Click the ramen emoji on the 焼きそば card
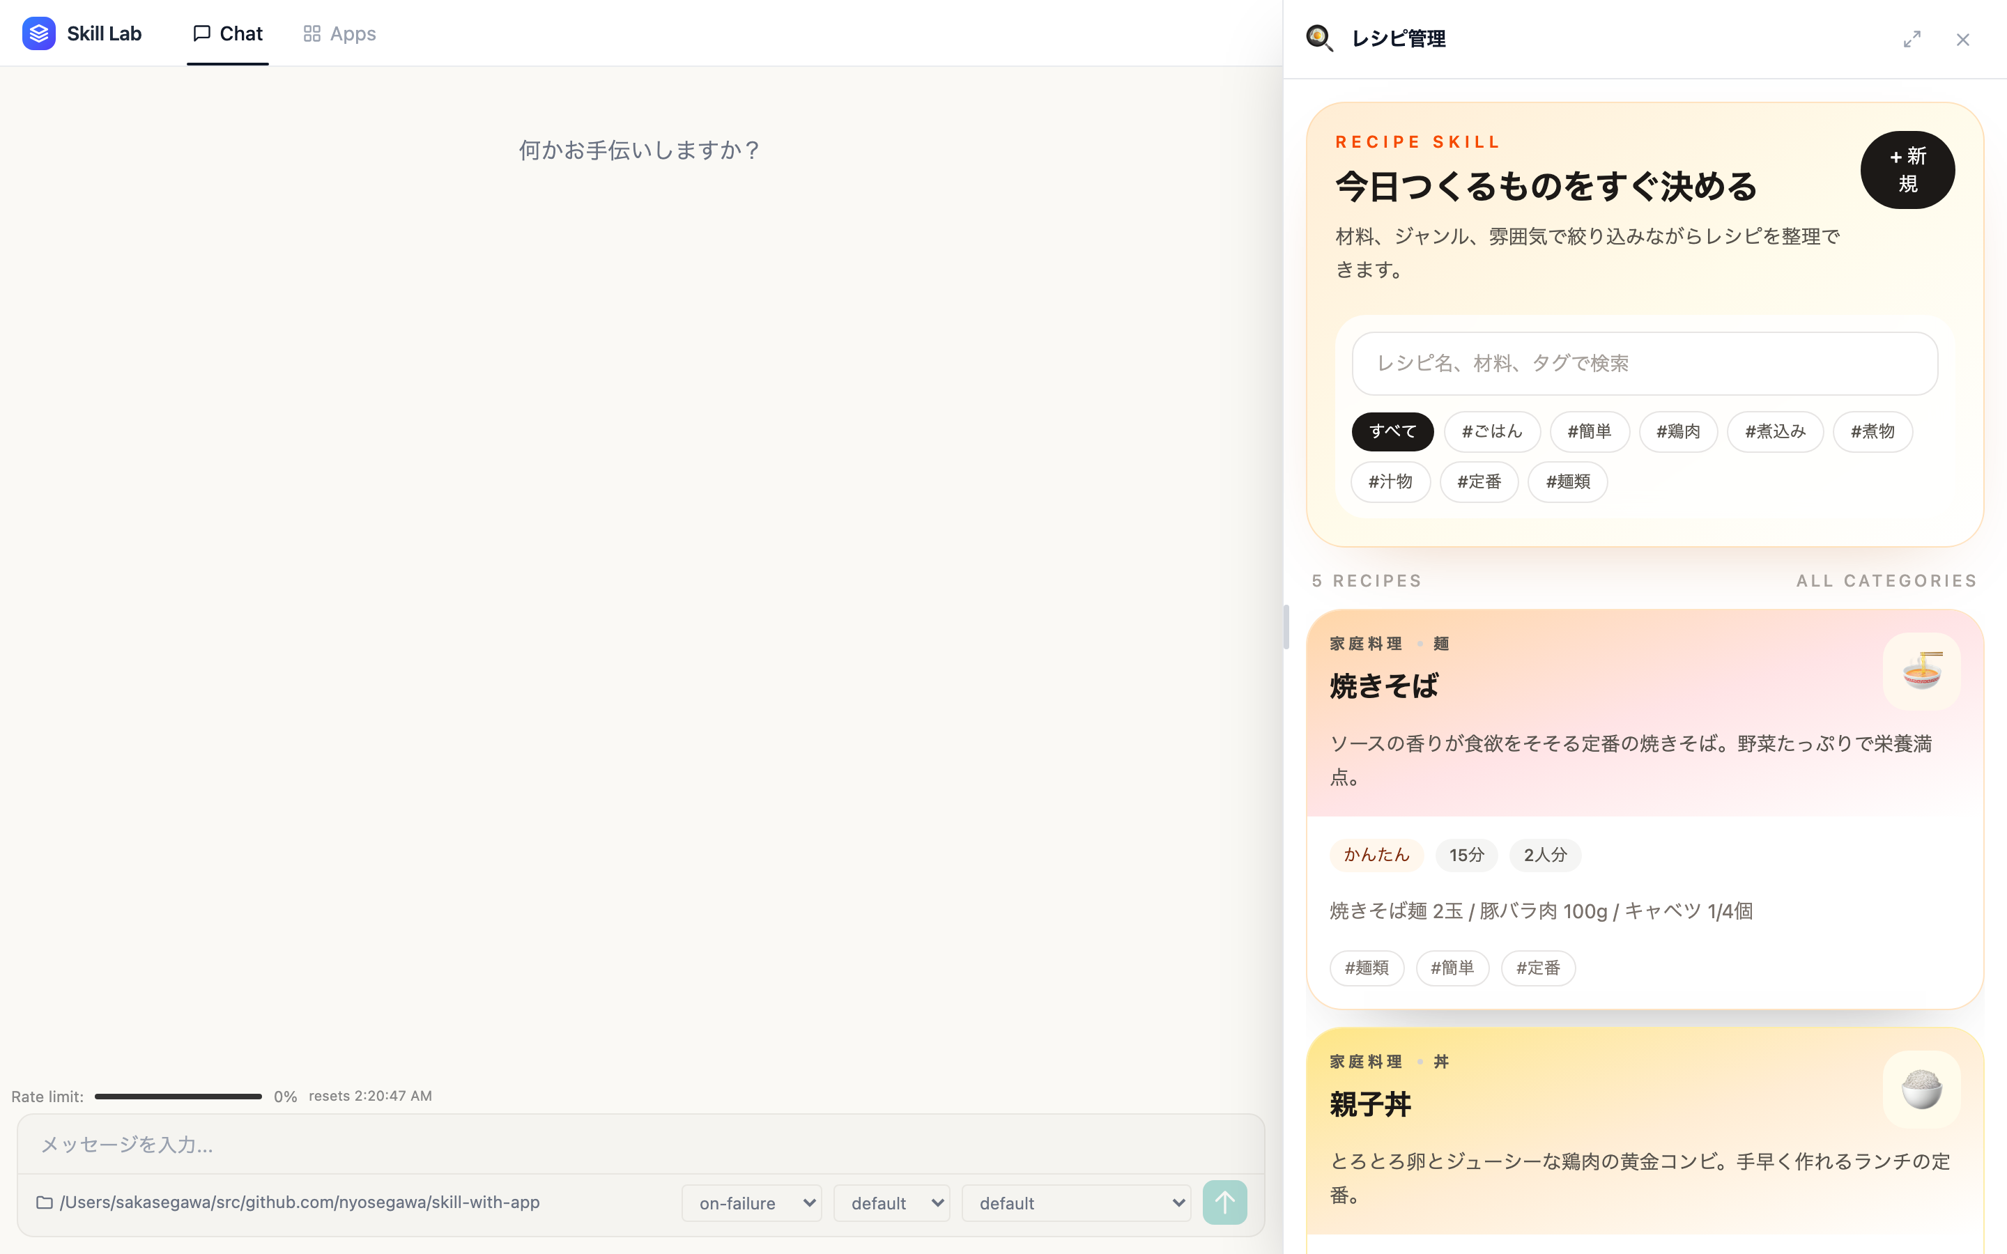The height and width of the screenshot is (1254, 2007). [x=1923, y=672]
